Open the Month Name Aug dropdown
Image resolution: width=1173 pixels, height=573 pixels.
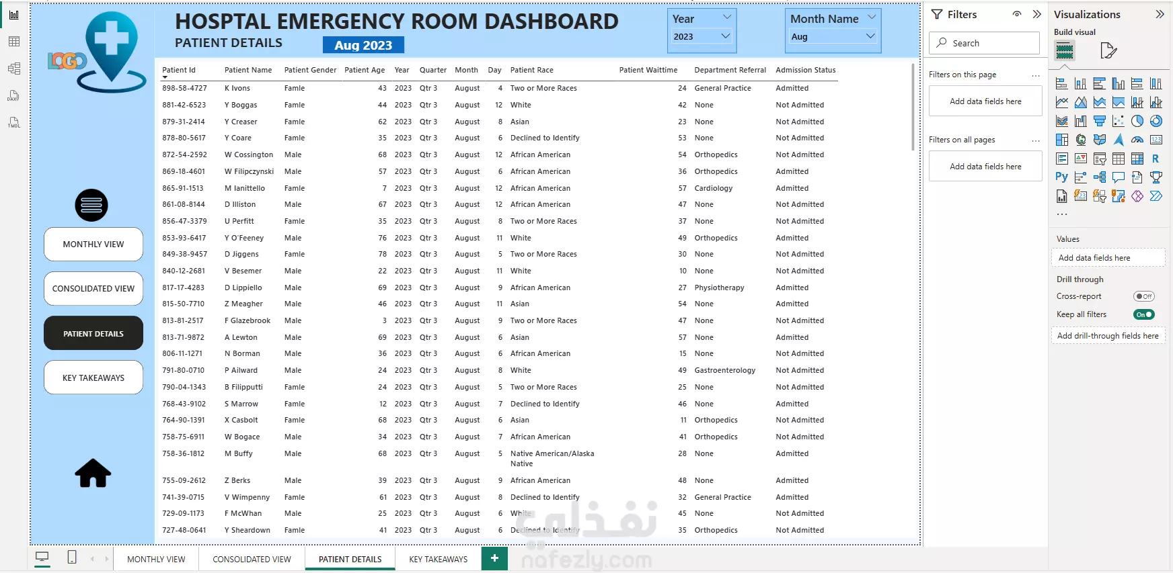click(833, 36)
